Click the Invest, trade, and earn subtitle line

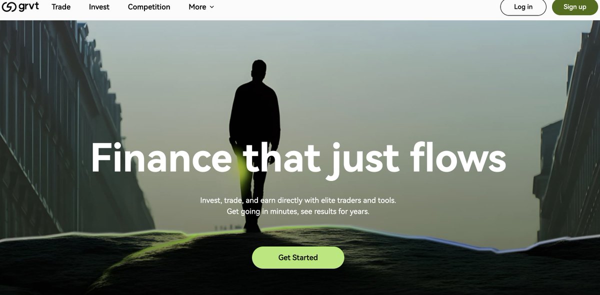[x=298, y=200]
